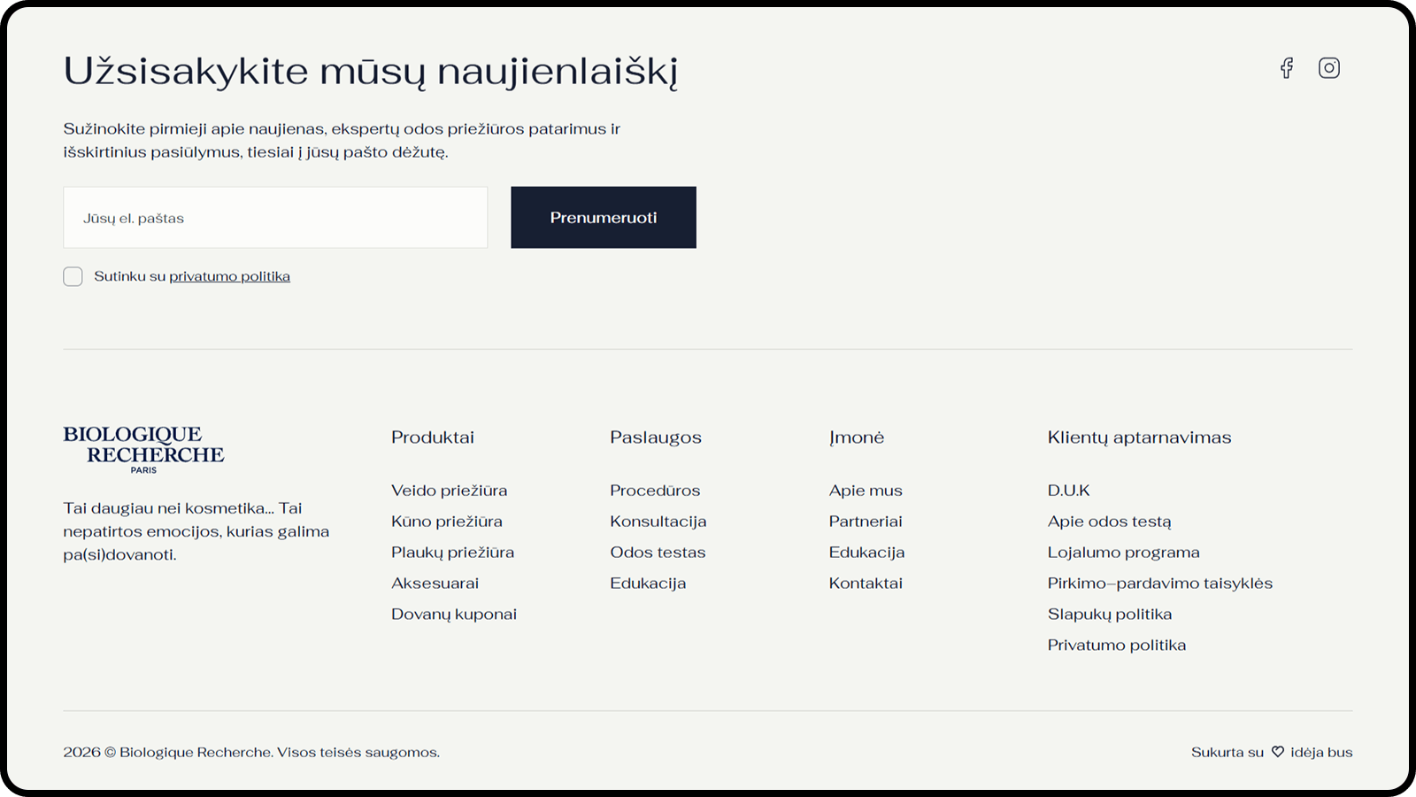Click the heart icon beside Sukurta su
Image resolution: width=1416 pixels, height=797 pixels.
(x=1278, y=752)
